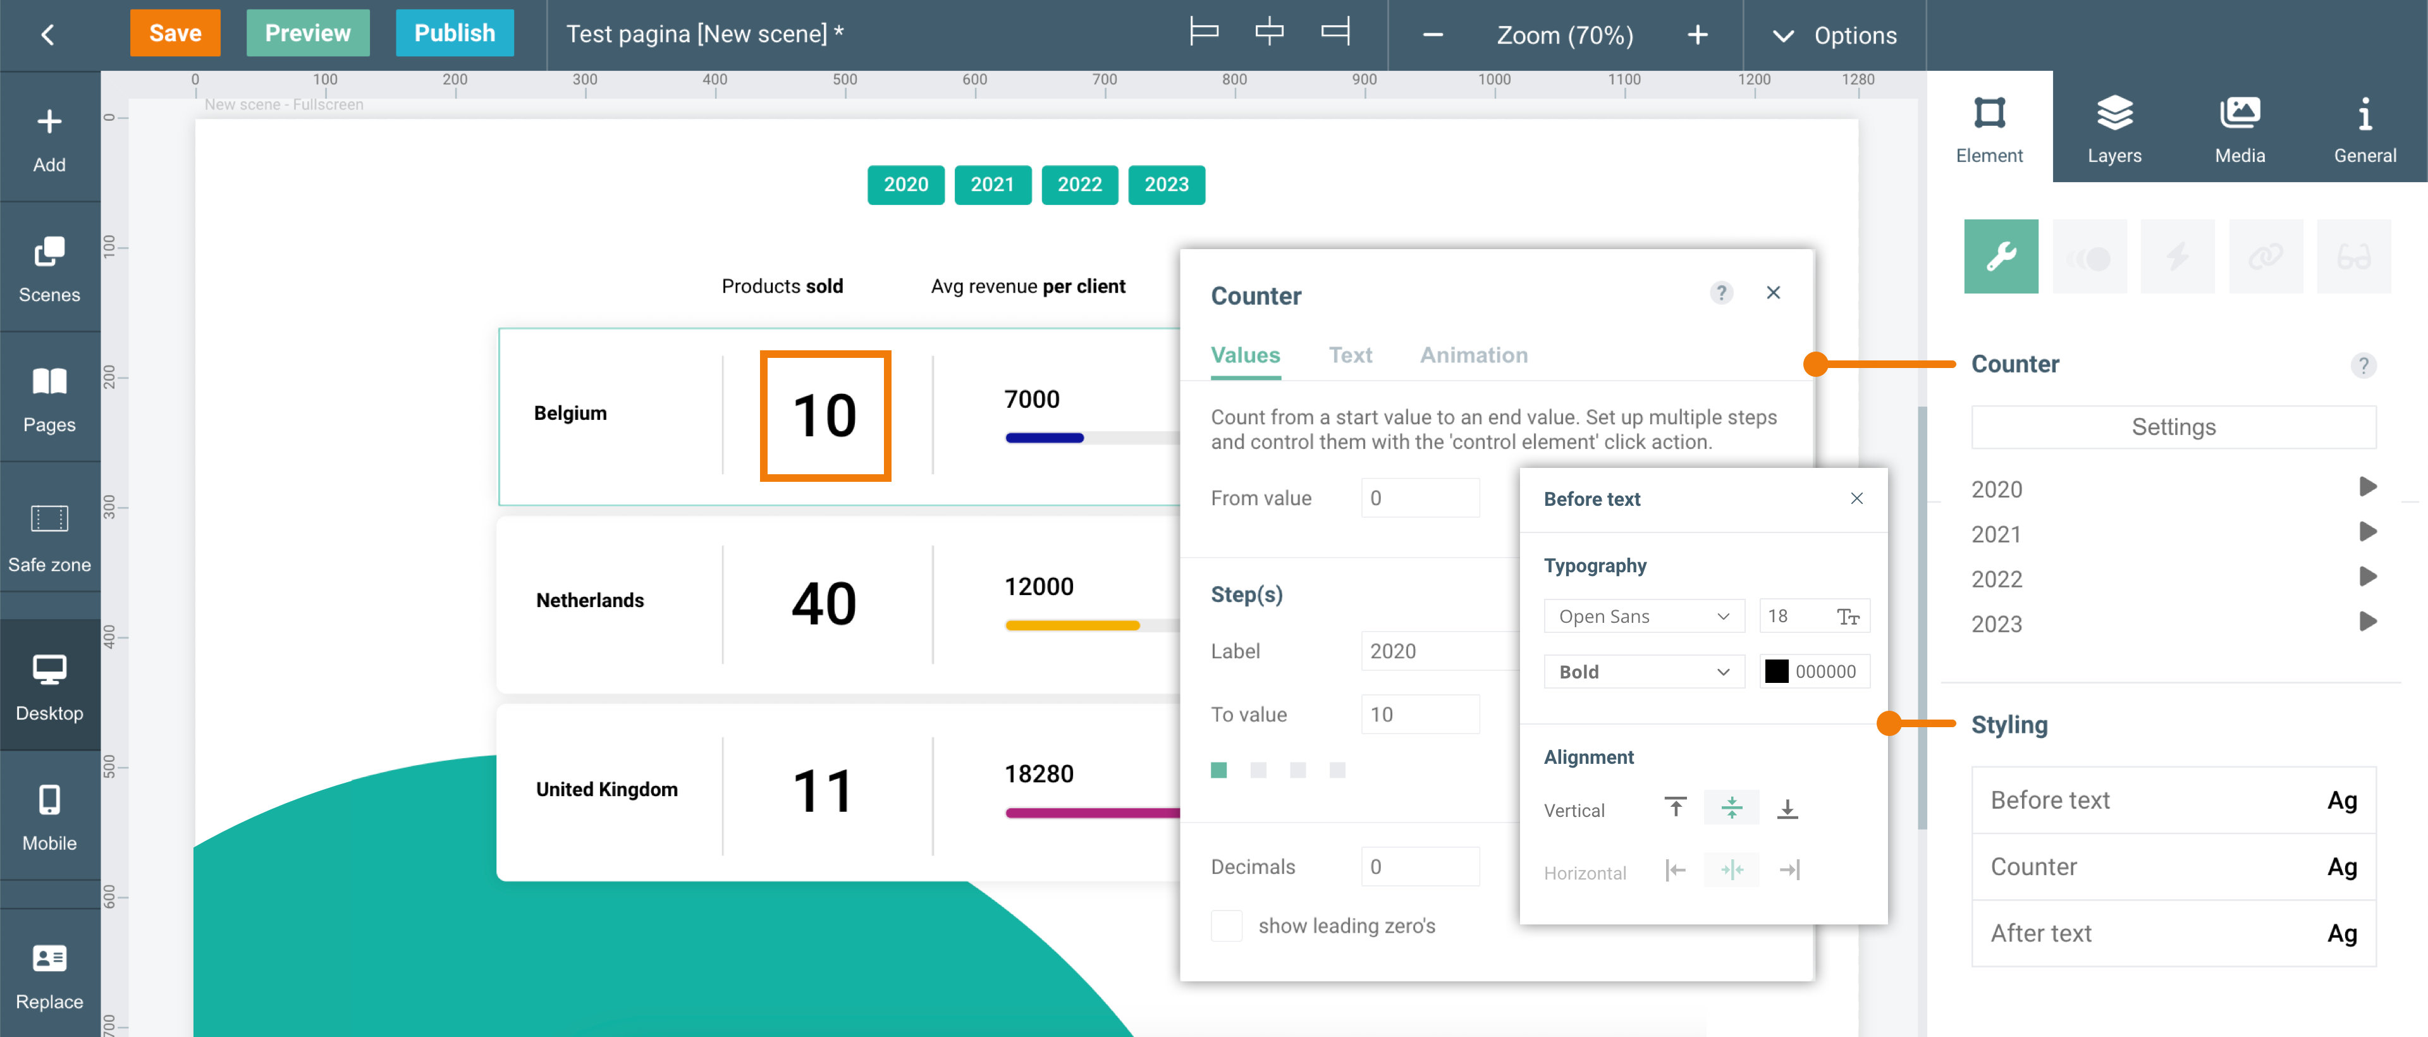This screenshot has width=2428, height=1037.
Task: Select the glasses visibility icon
Action: click(x=2353, y=257)
